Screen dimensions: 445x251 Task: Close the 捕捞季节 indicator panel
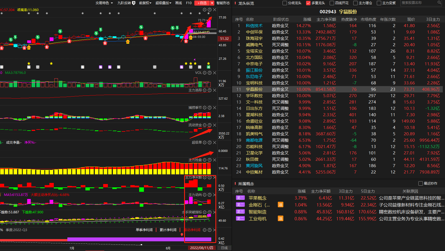click(215, 108)
